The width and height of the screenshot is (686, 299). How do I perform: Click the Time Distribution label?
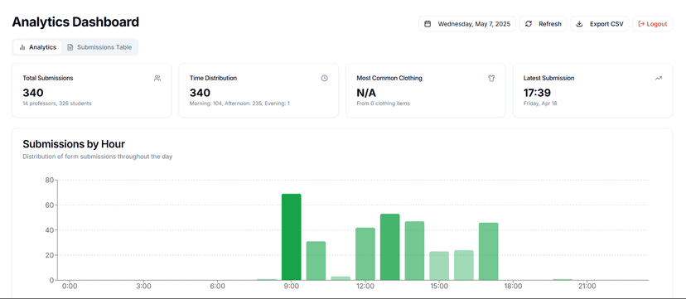(x=213, y=78)
